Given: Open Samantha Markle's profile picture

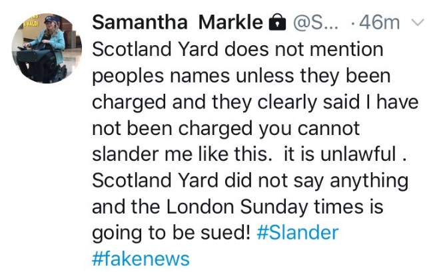Looking at the screenshot, I should click(45, 48).
